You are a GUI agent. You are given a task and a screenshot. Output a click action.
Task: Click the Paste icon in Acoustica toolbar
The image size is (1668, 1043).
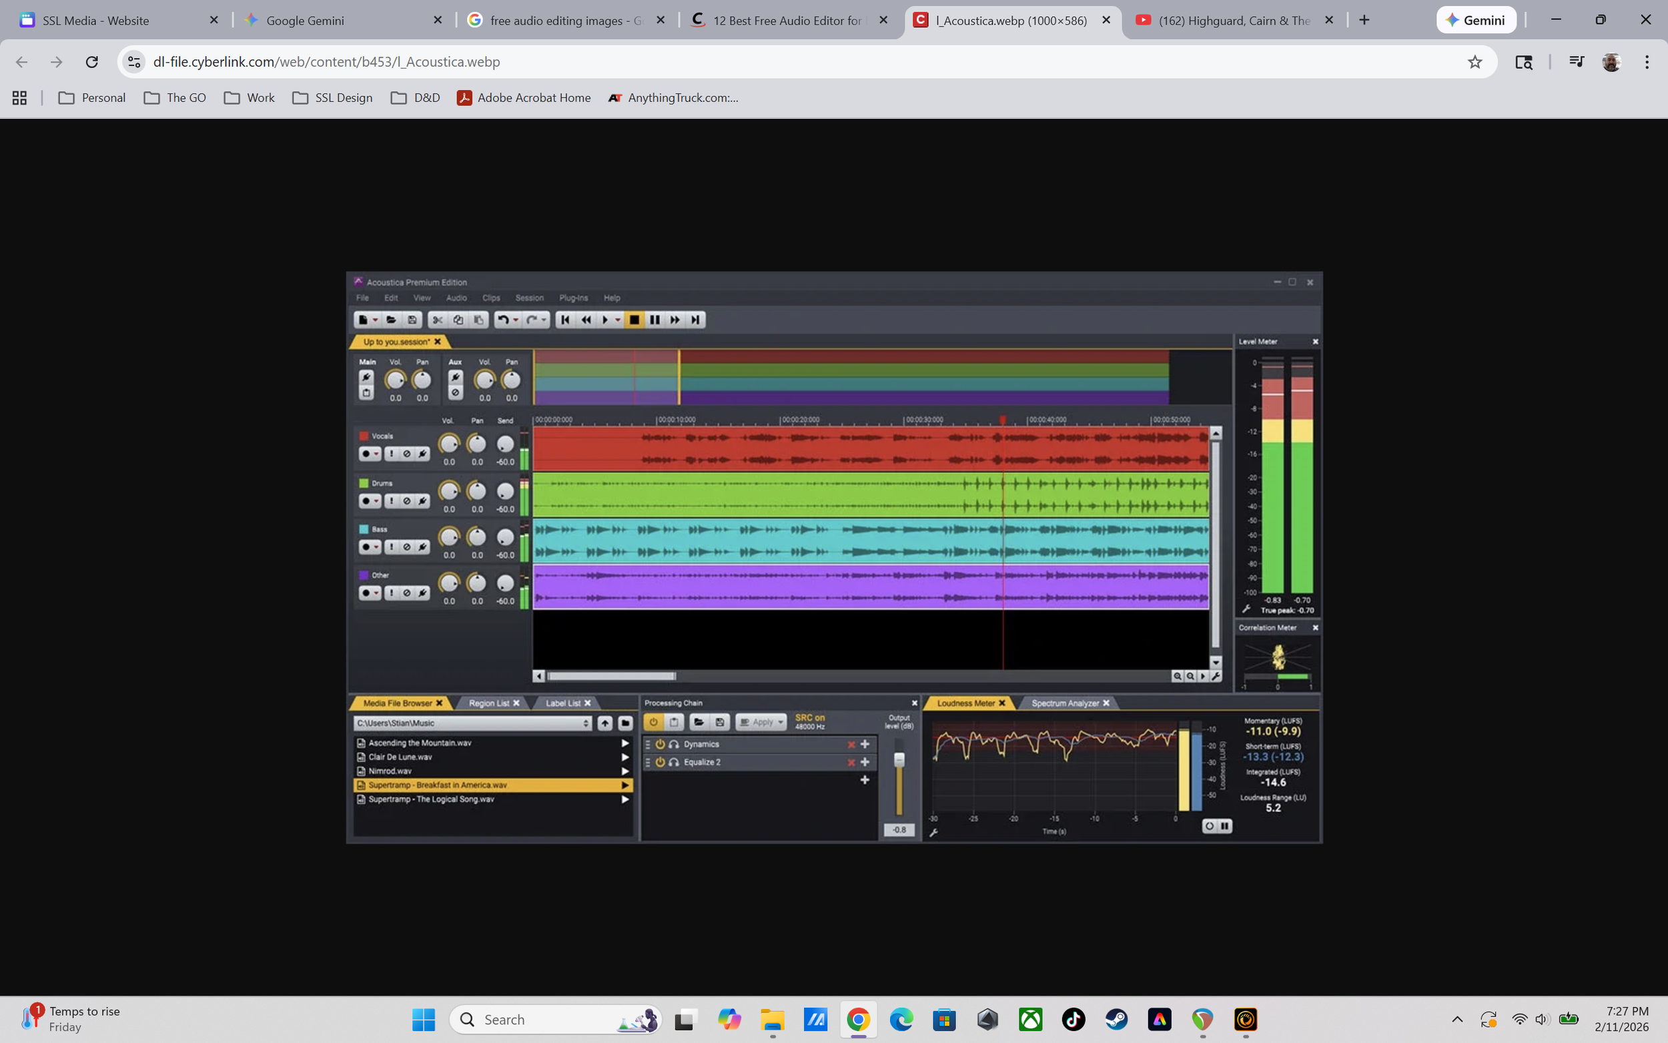pos(478,320)
